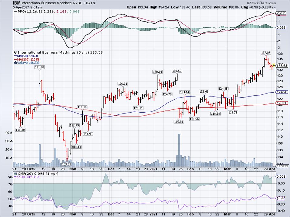
Task: Click the bar-chart icon before International Business Machines (Daily)
Action: tap(15, 52)
